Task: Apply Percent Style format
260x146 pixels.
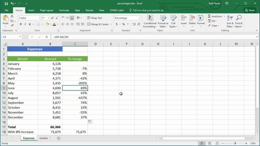Action: click(123, 24)
